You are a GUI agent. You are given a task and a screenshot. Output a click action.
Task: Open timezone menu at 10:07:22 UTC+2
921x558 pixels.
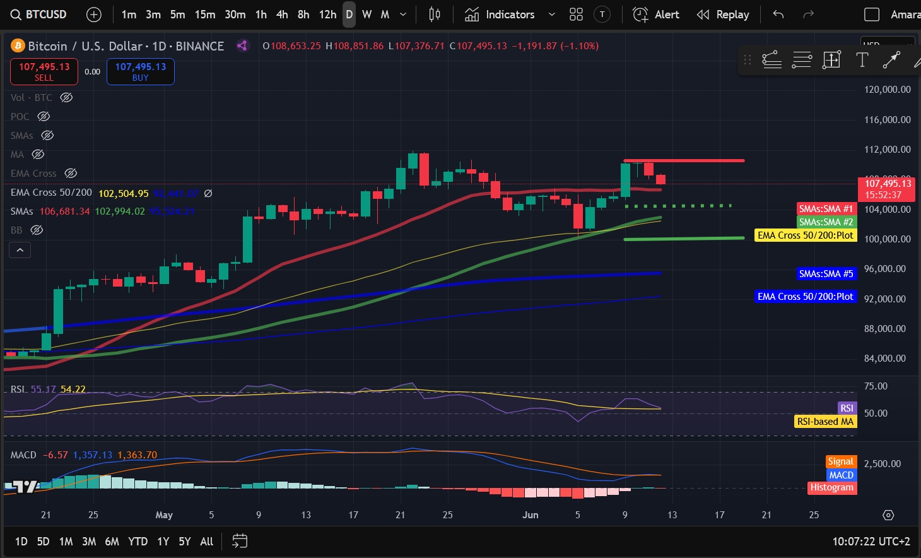871,542
